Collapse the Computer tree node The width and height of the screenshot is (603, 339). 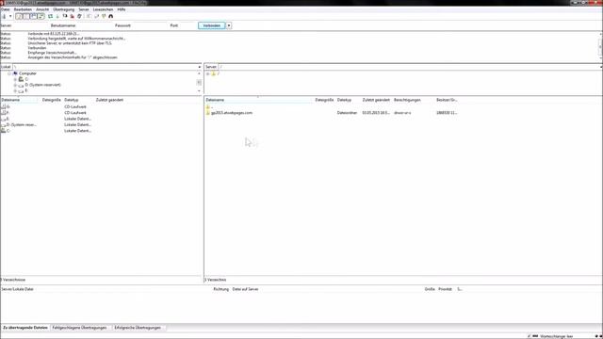point(9,73)
